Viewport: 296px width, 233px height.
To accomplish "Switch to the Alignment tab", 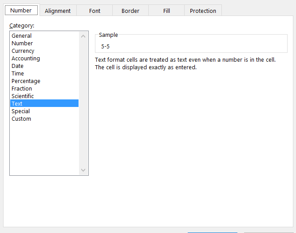I will pos(58,11).
